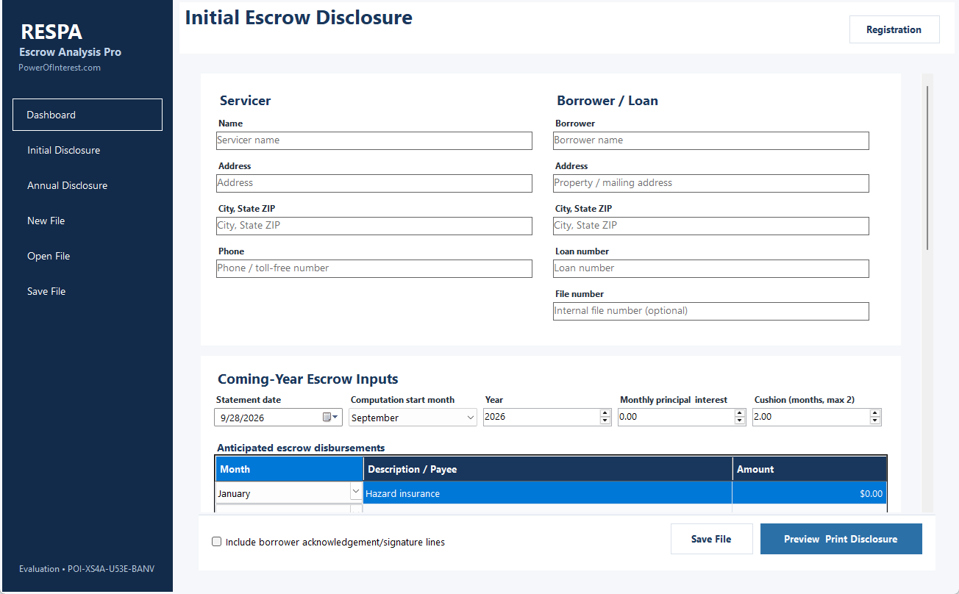Screen dimensions: 959x594
Task: Focus the Servicer Address field
Action: click(x=374, y=183)
